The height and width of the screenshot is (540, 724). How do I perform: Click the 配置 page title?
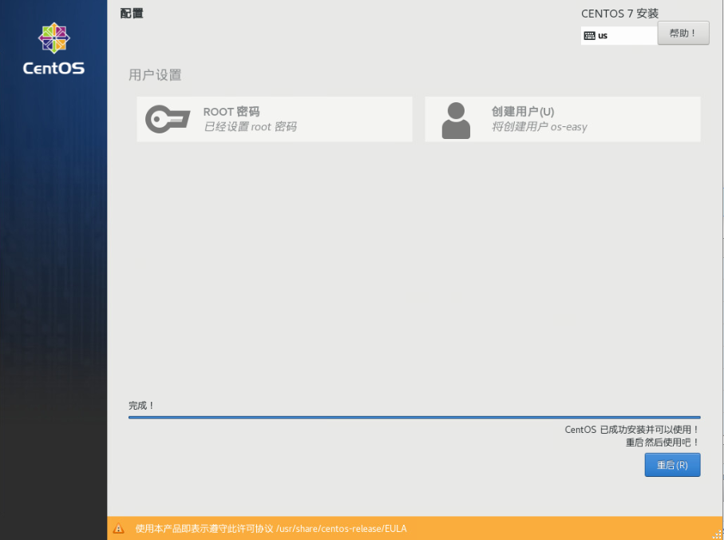click(x=132, y=14)
